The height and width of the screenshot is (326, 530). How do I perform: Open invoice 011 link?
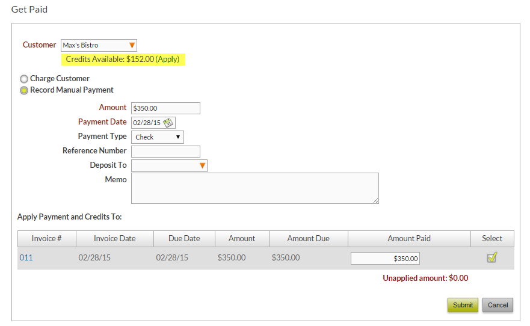pyautogui.click(x=26, y=258)
